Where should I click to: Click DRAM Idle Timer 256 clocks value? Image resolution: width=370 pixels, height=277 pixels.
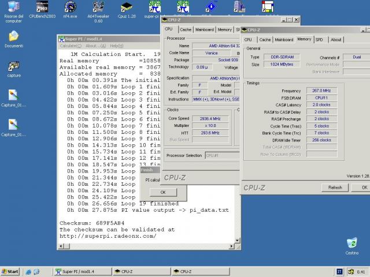pyautogui.click(x=321, y=140)
